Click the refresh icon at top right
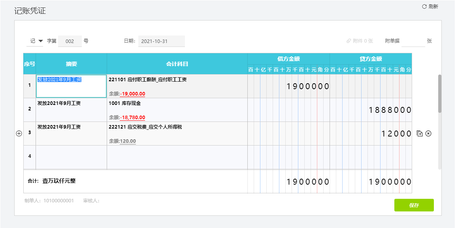The image size is (456, 228). [424, 7]
